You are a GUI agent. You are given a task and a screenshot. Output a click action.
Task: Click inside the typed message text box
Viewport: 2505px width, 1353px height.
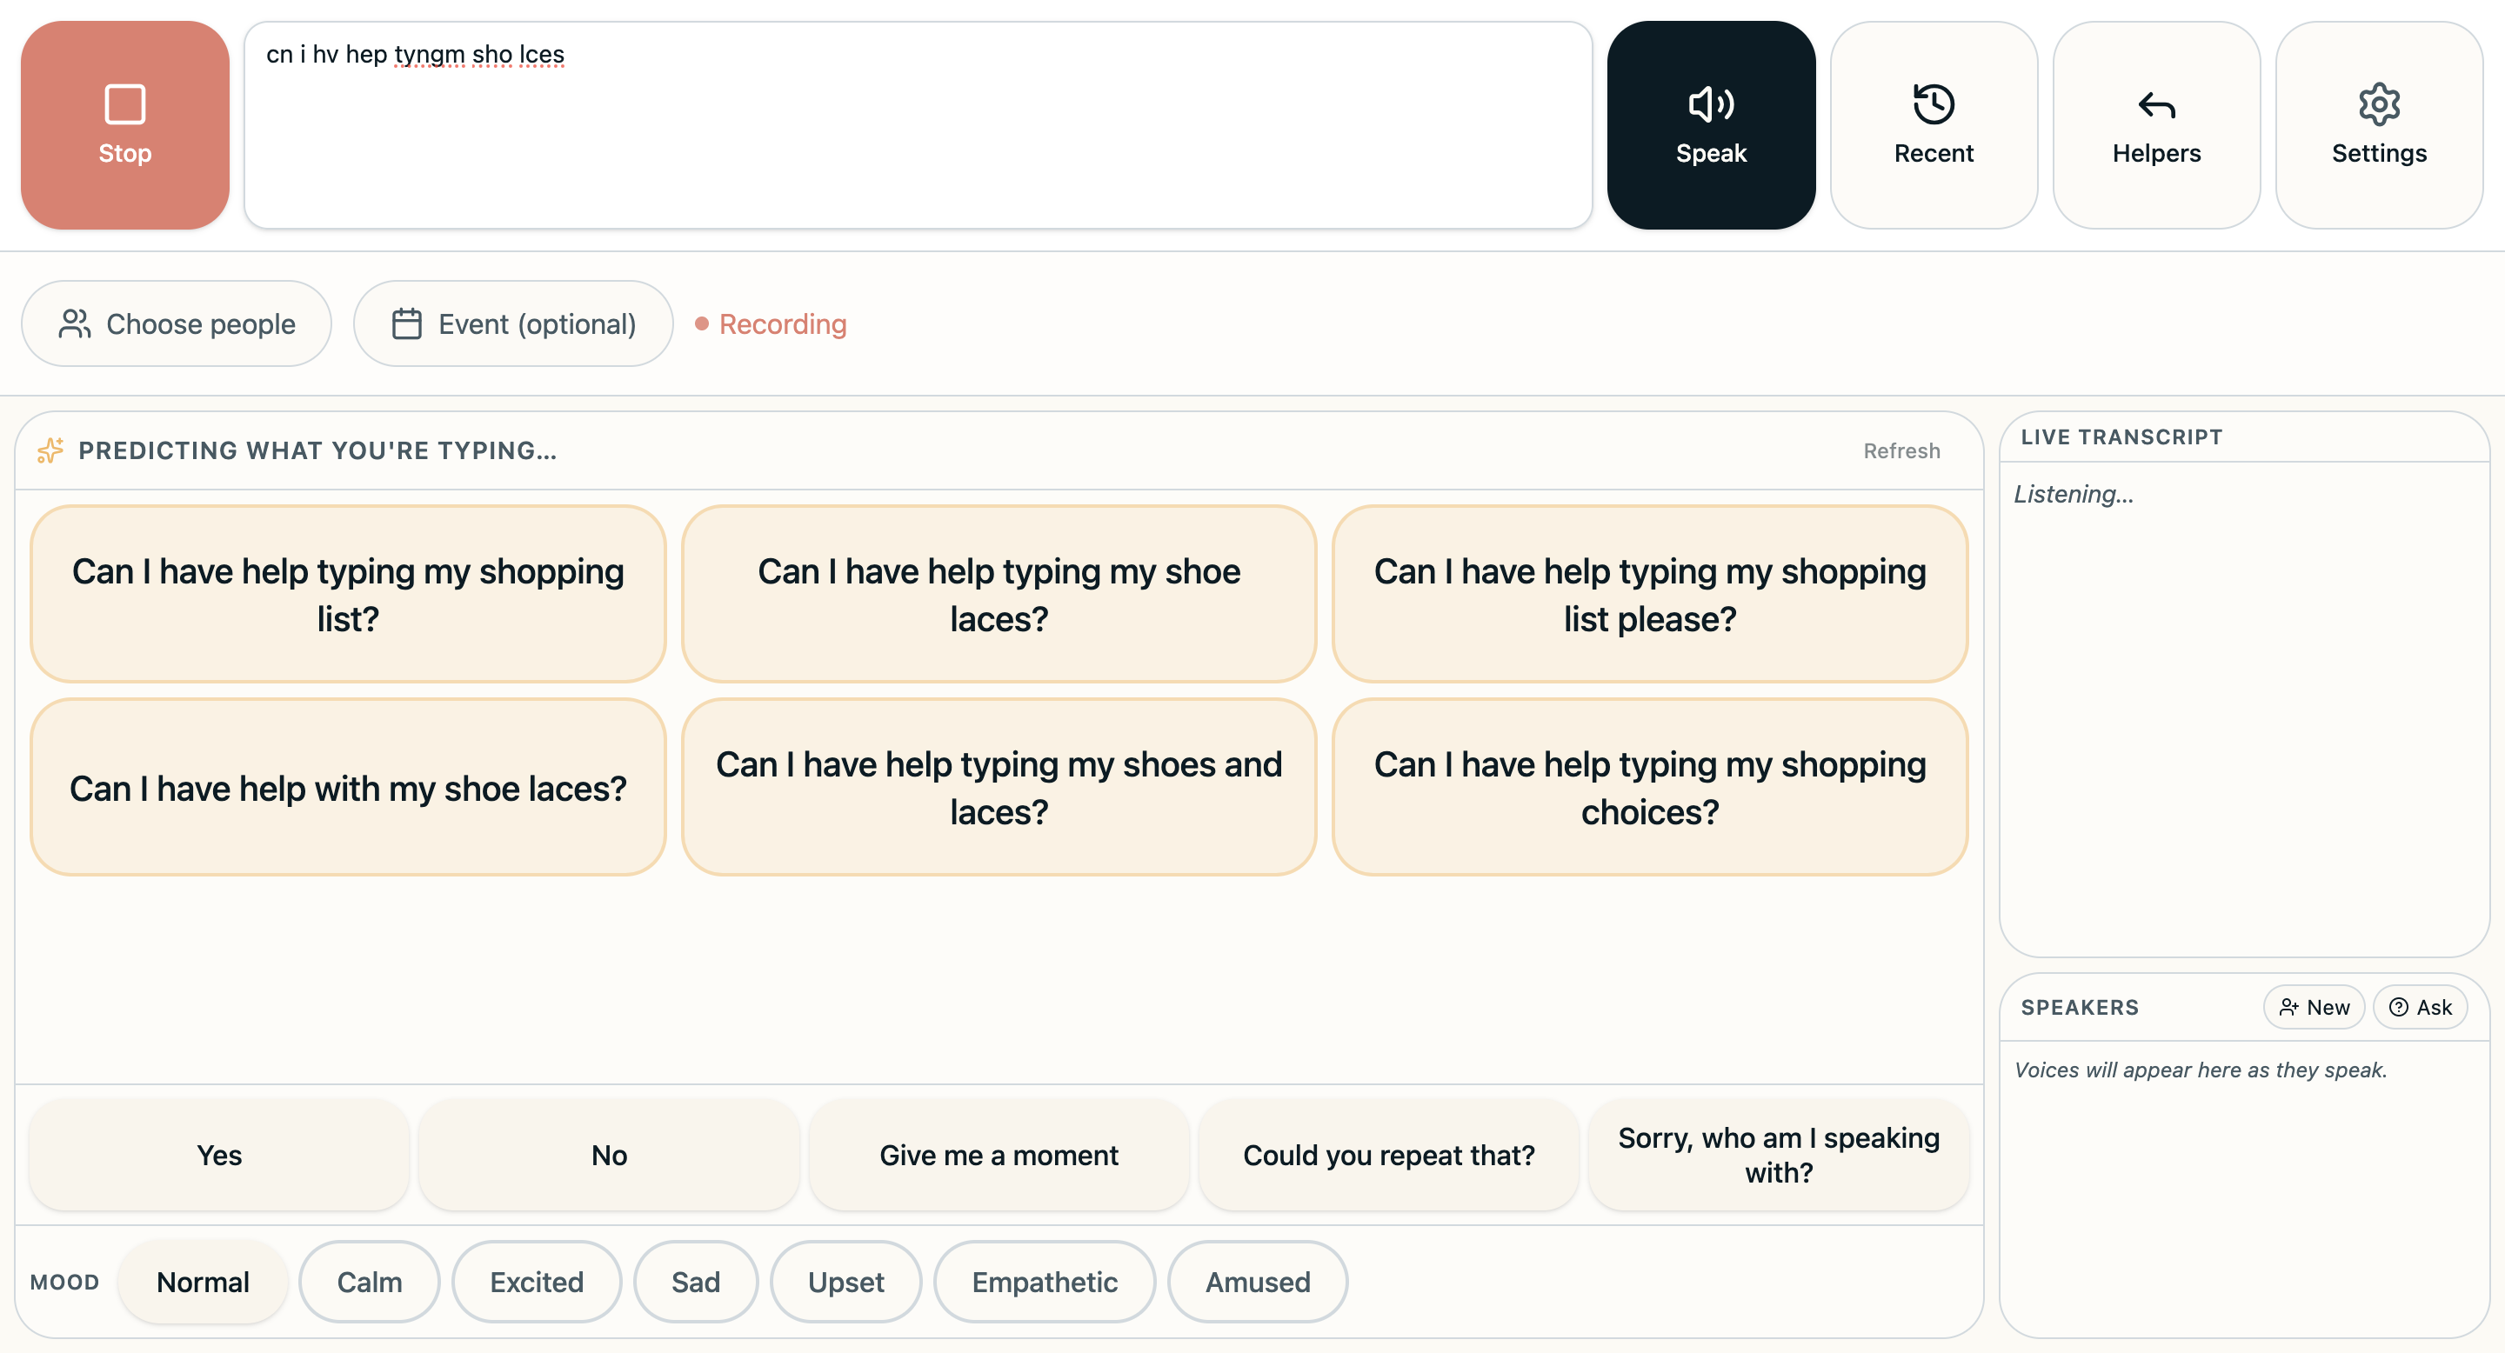point(918,125)
